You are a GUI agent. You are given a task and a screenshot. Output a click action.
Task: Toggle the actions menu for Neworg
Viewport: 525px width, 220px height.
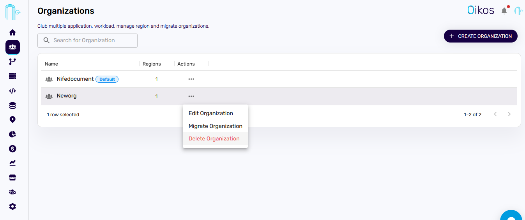coord(191,96)
